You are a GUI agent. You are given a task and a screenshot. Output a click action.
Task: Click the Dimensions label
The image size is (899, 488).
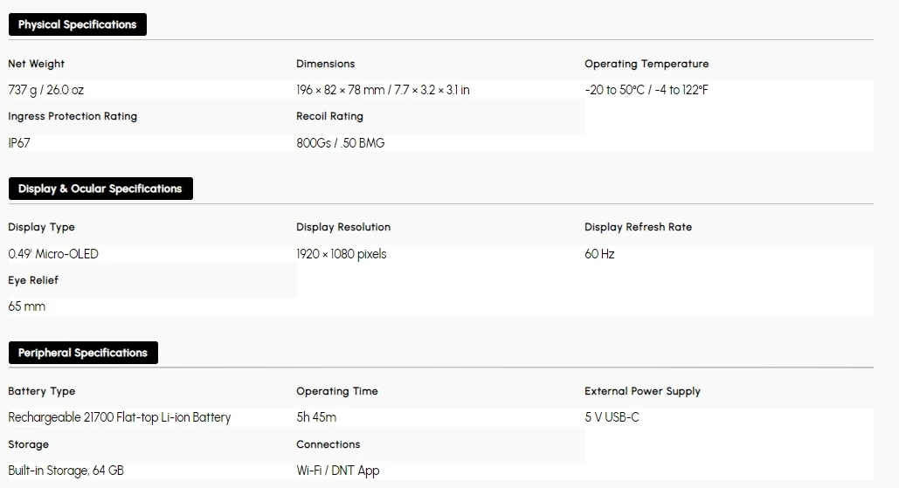325,64
